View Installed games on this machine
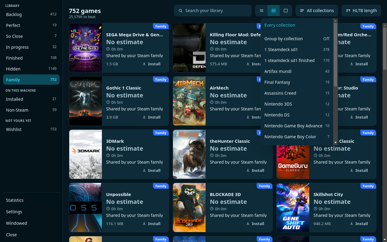This screenshot has width=387, height=242. [x=31, y=99]
